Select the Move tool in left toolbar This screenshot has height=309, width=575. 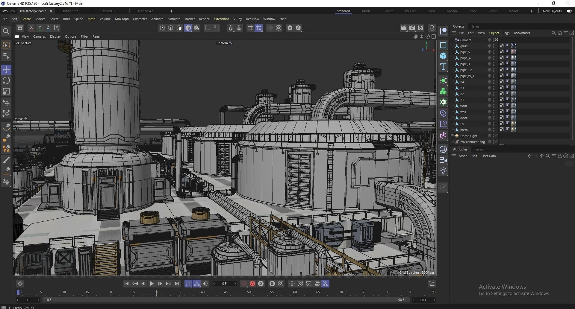click(x=6, y=70)
